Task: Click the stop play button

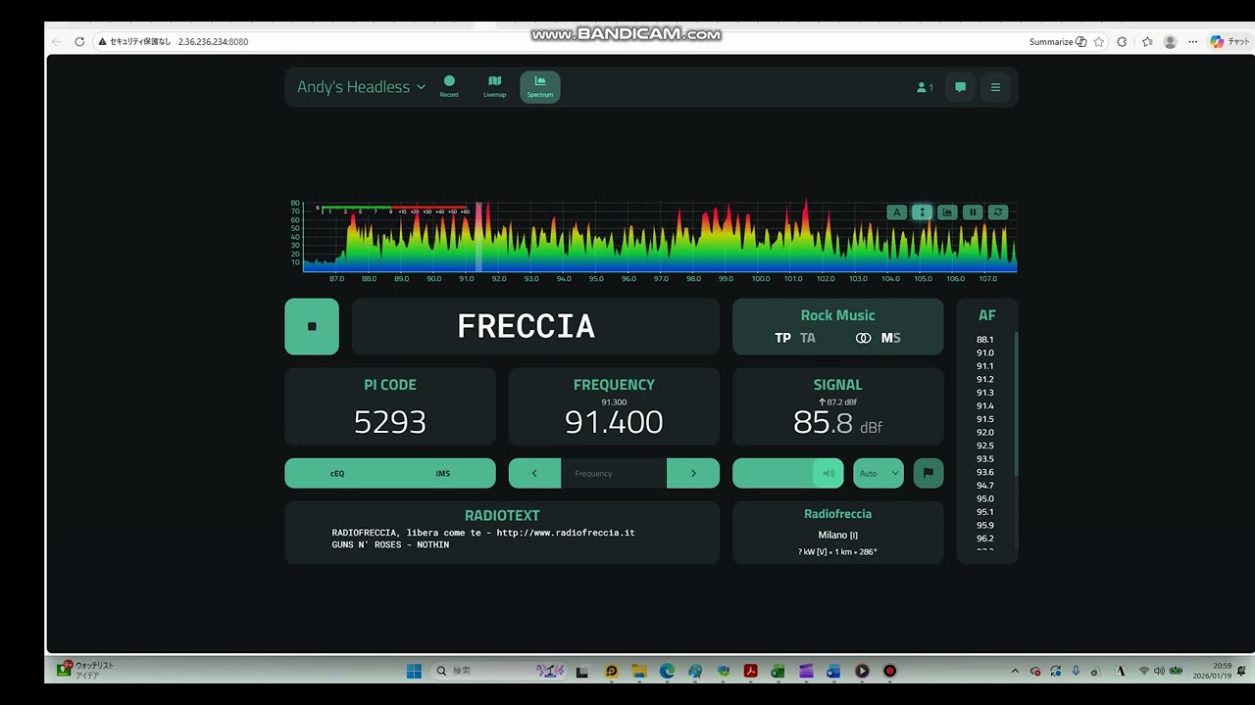Action: point(312,326)
